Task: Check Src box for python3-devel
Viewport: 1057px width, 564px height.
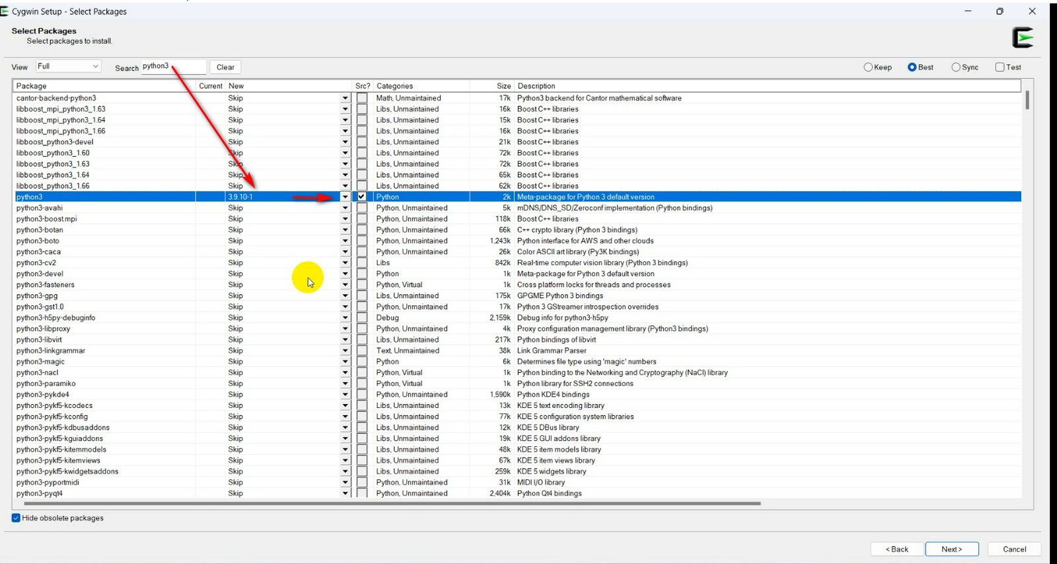Action: 362,274
